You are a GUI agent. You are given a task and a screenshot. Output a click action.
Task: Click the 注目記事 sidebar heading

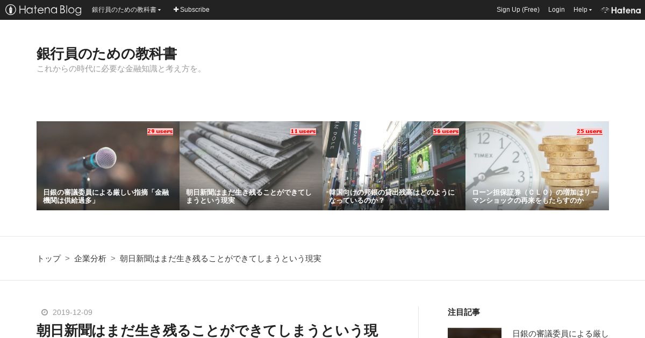464,312
